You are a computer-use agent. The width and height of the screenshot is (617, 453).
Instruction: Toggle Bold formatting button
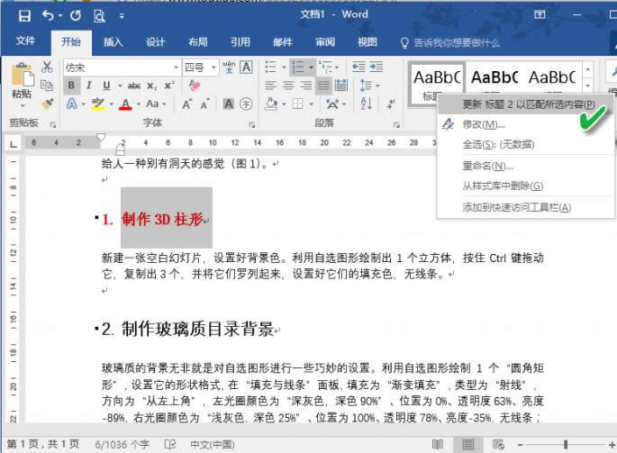[72, 86]
